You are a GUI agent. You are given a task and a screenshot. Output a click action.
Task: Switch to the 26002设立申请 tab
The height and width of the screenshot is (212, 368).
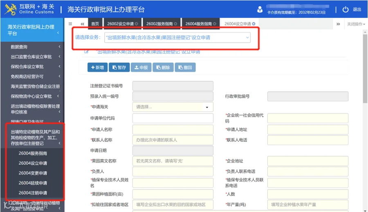[x=123, y=24]
